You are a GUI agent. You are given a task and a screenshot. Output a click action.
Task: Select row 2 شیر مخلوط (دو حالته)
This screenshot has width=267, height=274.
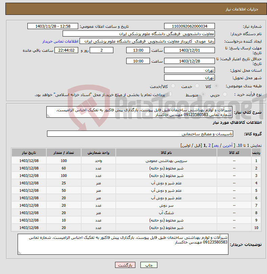point(166,168)
